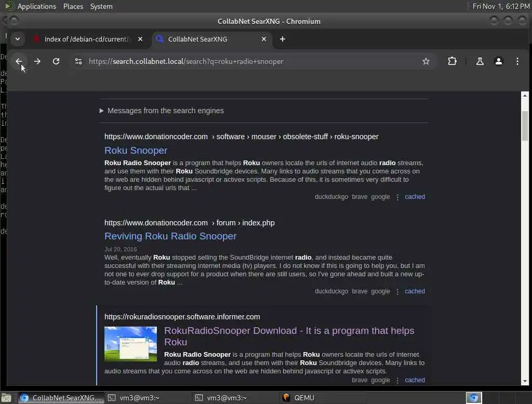Click scrollbar up arrow on results page

point(525,96)
